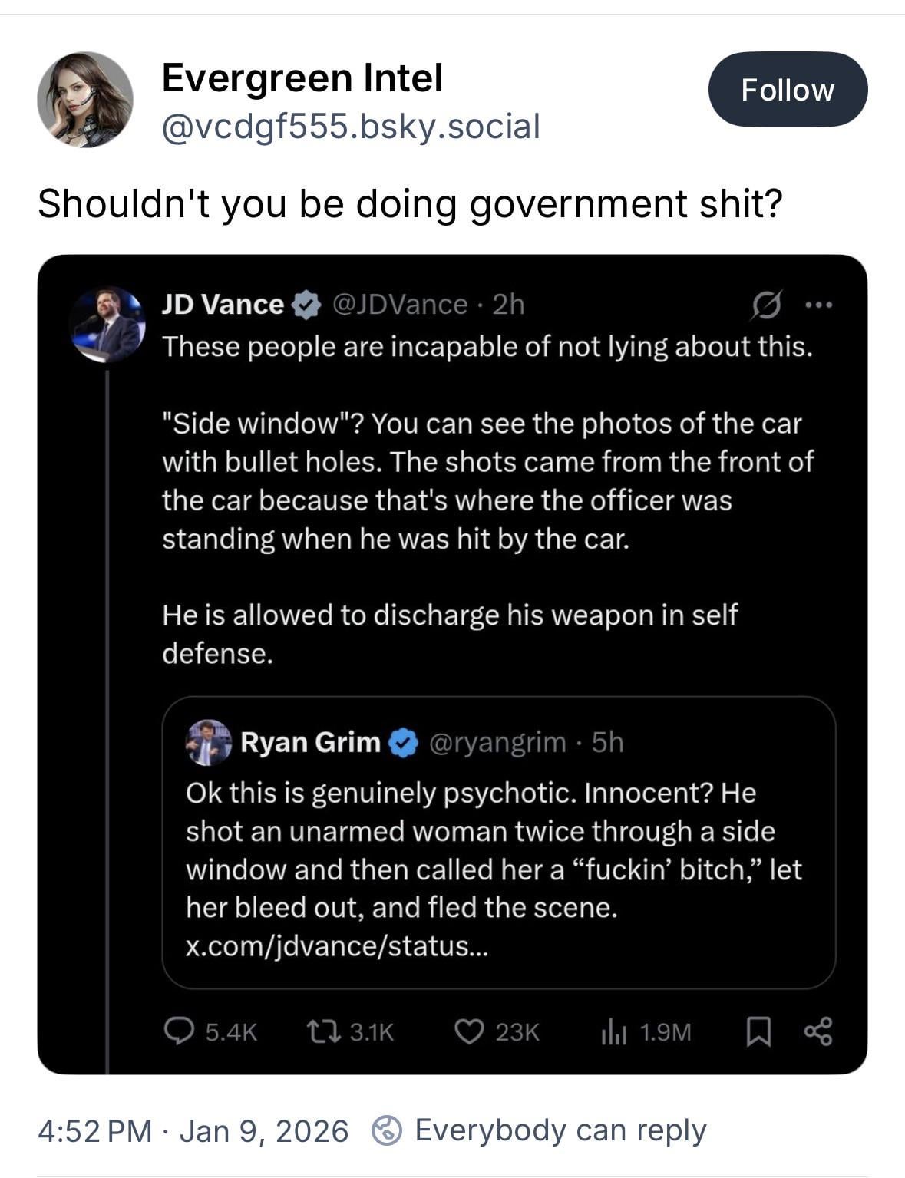The width and height of the screenshot is (905, 1178).
Task: Click the @JDVance handle
Action: pyautogui.click(x=399, y=305)
